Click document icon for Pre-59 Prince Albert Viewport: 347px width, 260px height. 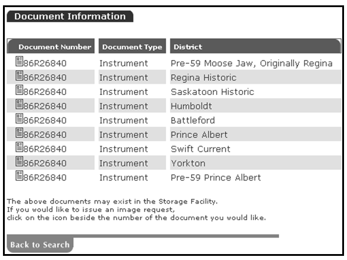click(x=19, y=176)
